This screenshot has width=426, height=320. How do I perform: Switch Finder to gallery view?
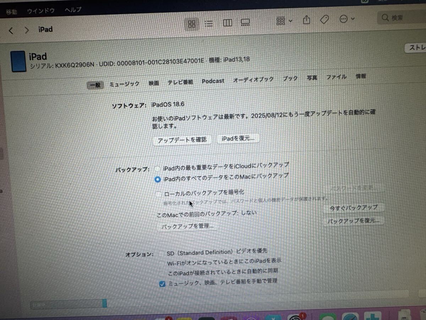[245, 23]
